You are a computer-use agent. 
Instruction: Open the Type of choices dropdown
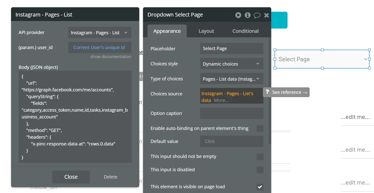tap(231, 79)
